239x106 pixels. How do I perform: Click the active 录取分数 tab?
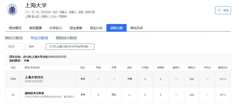[x=117, y=28]
